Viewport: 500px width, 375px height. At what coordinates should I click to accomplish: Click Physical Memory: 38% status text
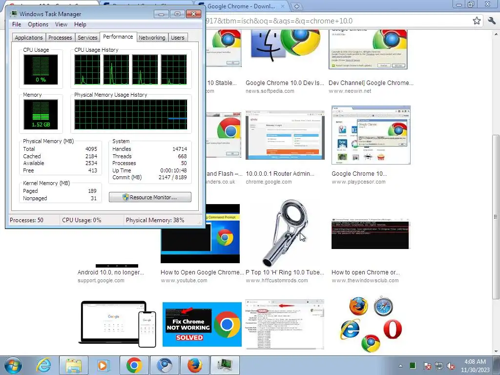click(155, 220)
